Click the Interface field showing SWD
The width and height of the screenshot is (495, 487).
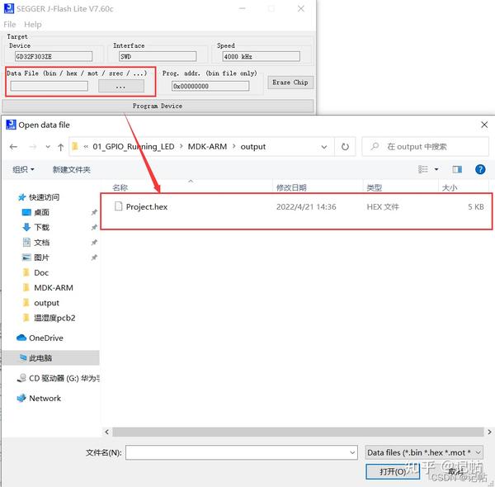158,56
